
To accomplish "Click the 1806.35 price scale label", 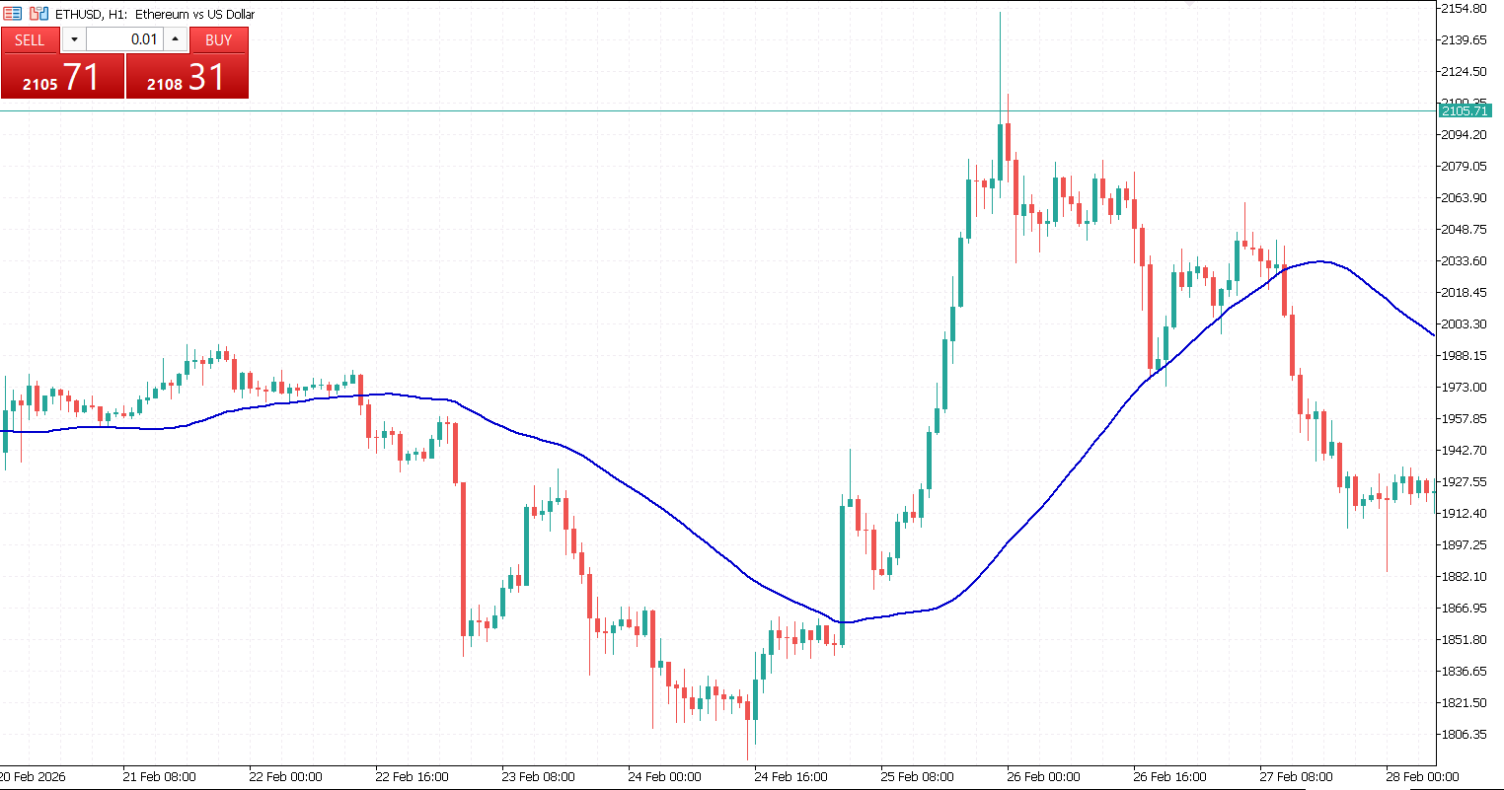I will 1464,734.
